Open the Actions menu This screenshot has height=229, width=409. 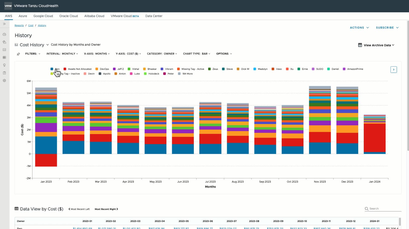coord(359,28)
